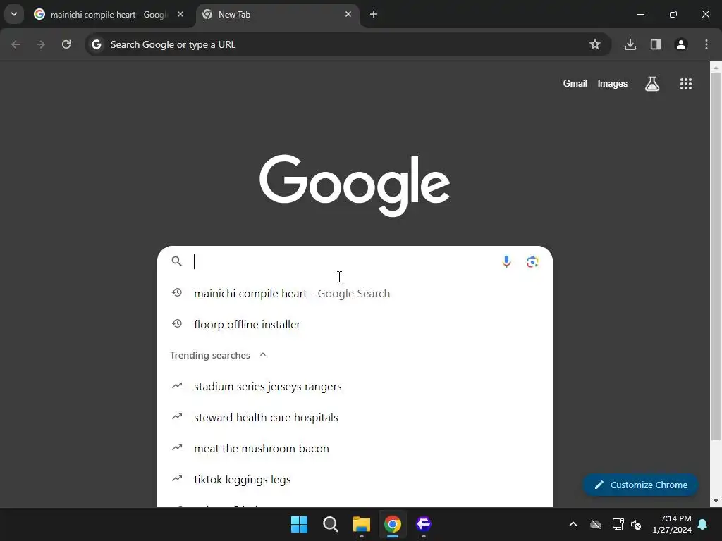Image resolution: width=722 pixels, height=541 pixels.
Task: Click the page vertical scrollbar
Action: click(x=716, y=258)
